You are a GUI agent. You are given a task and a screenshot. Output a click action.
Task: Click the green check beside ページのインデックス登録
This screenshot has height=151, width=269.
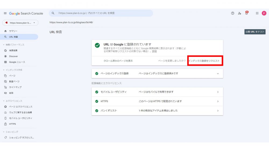pos(97,73)
